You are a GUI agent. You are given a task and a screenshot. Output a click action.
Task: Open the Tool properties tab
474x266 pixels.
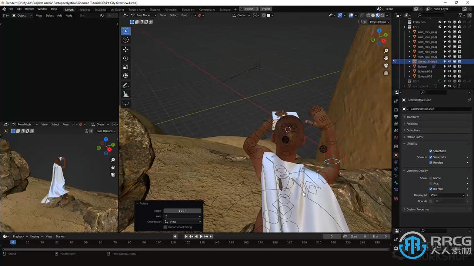396,101
